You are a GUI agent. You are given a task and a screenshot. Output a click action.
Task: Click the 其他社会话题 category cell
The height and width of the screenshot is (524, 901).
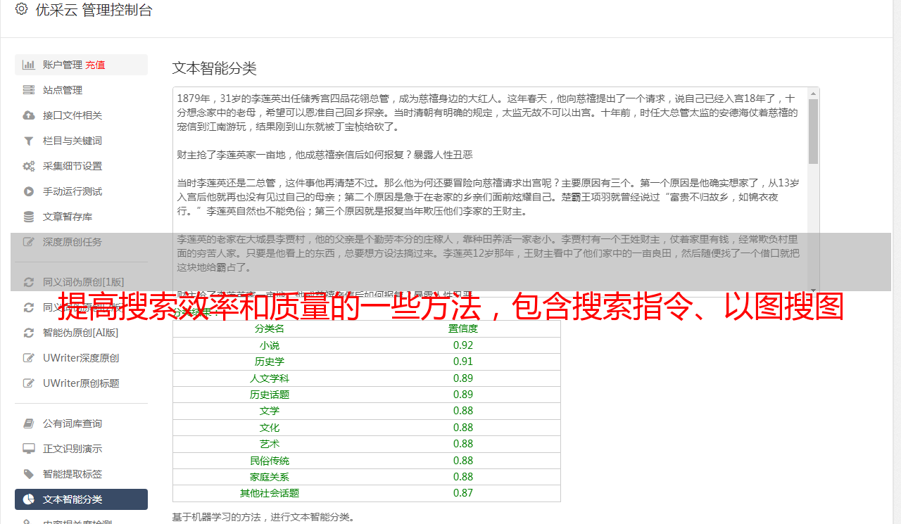(270, 493)
